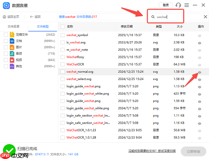Viewport: 209px width, 159px height.
Task: Preview the 554 字节 login_guide_wechat_white.png eye icon
Action: tap(200, 109)
